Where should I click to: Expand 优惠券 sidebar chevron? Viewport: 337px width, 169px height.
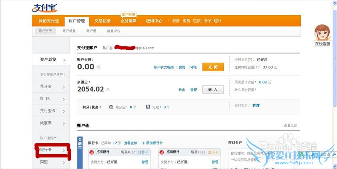(x=64, y=123)
